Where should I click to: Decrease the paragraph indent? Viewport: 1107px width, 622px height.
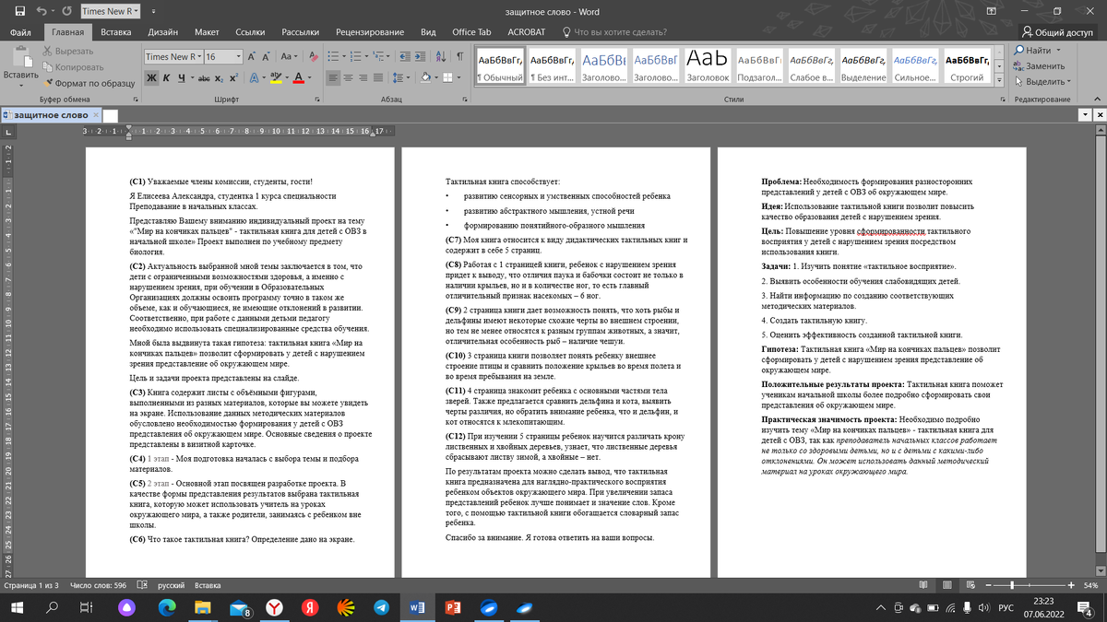tap(407, 56)
